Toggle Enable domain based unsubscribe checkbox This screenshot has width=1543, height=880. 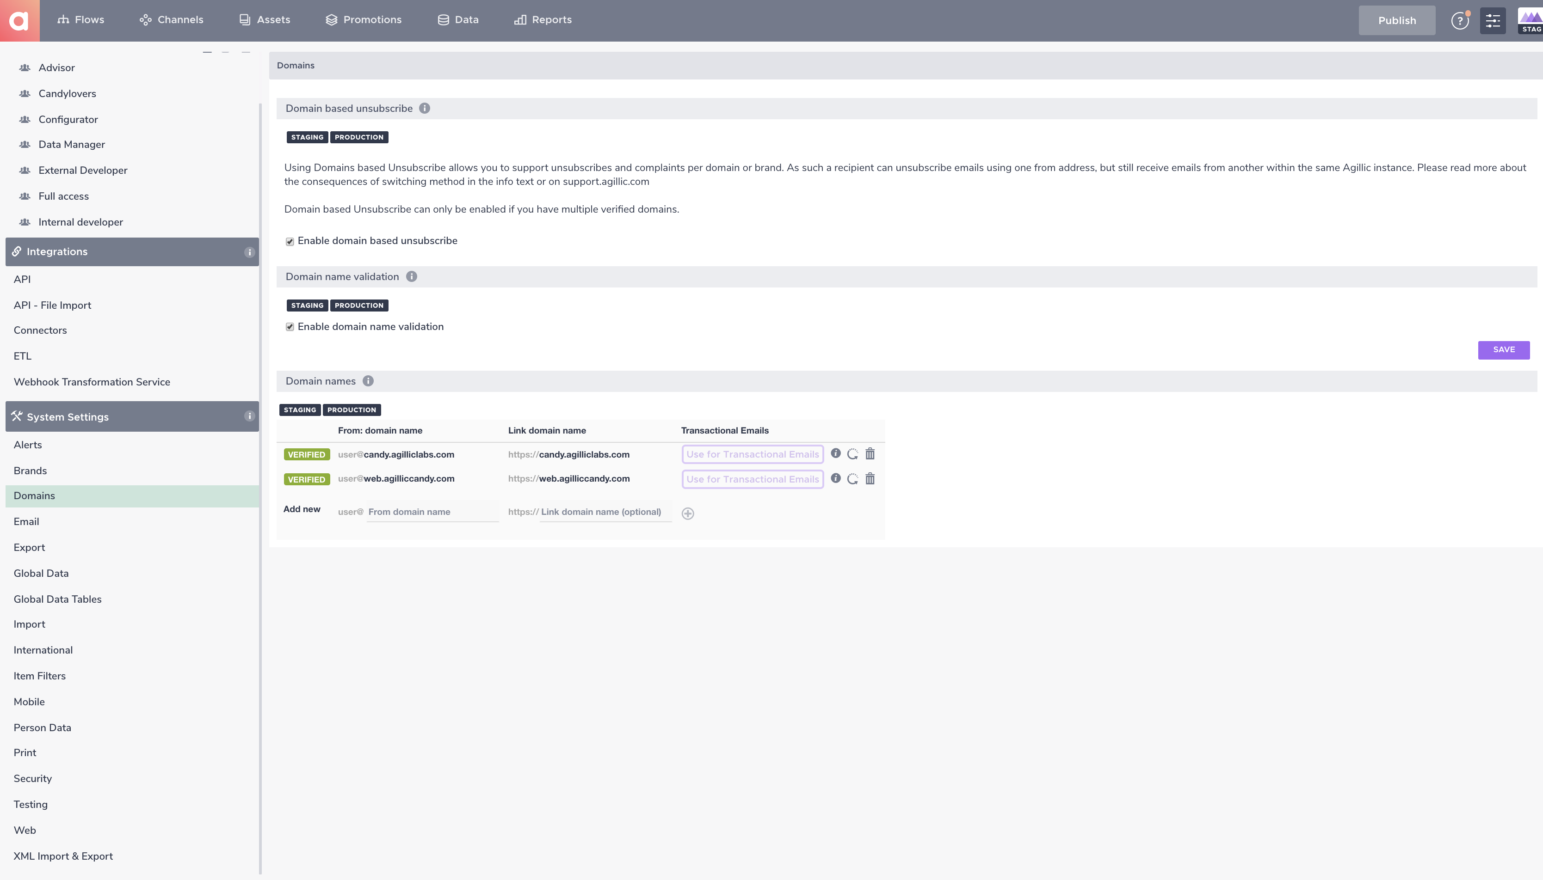tap(290, 241)
